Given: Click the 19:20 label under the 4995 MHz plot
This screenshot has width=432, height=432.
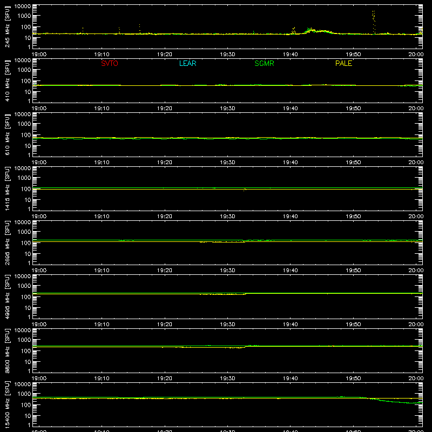Looking at the screenshot, I should [x=165, y=325].
